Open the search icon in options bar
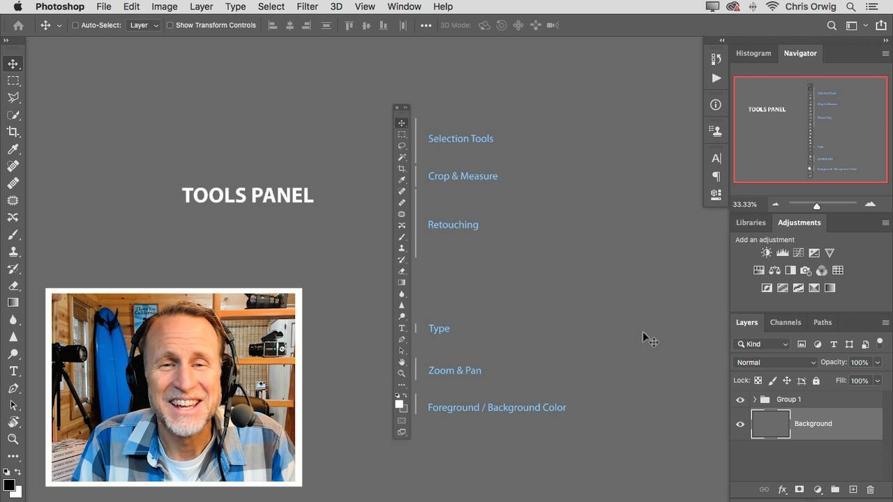The height and width of the screenshot is (502, 893). tap(832, 25)
